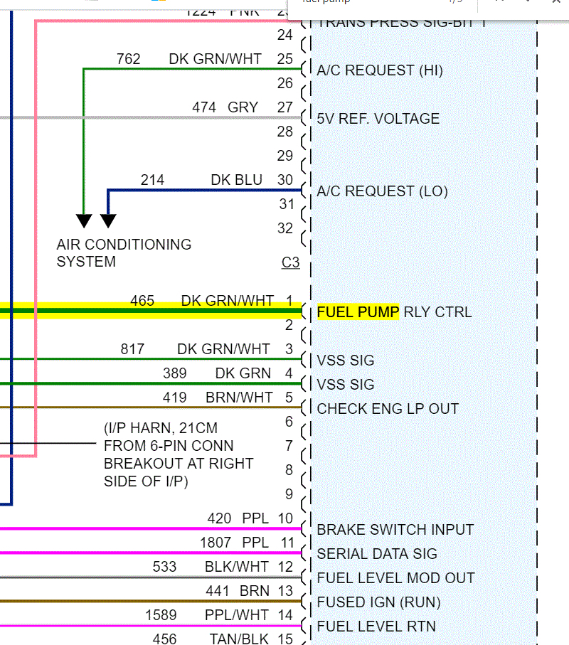Click the "FUSED IGN (RUN)" label
569x645 pixels.
[x=378, y=602]
